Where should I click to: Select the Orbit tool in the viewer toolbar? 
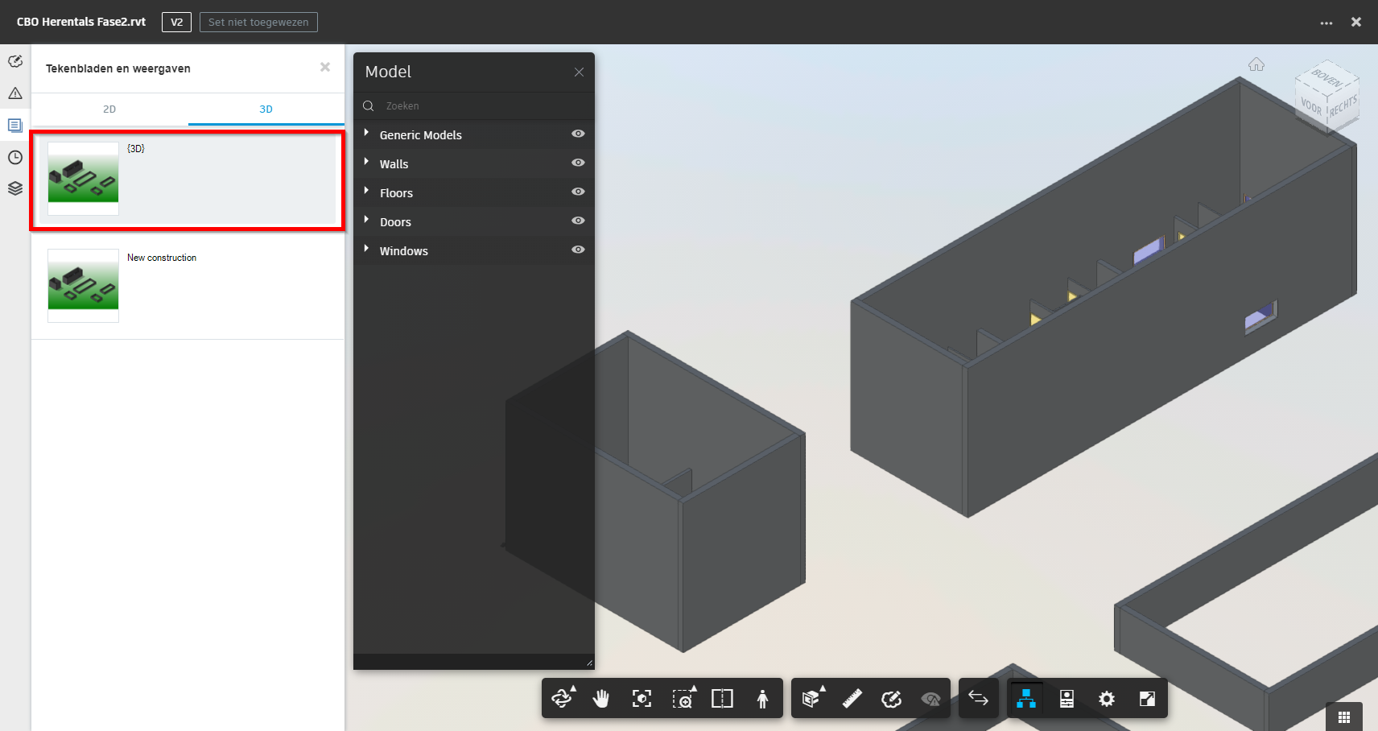(x=563, y=699)
